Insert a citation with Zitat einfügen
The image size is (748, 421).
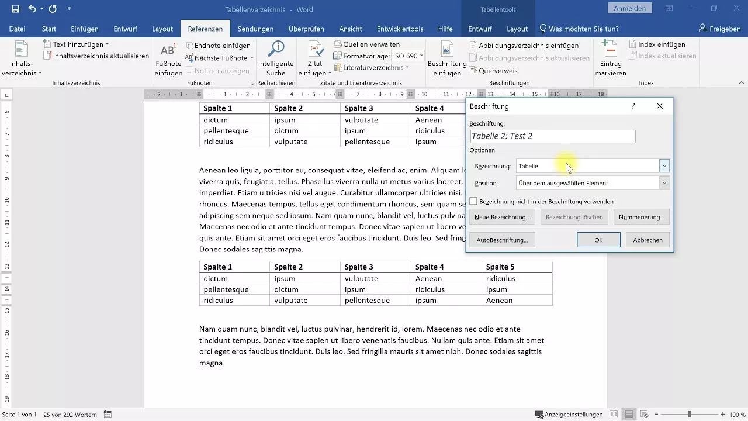[x=314, y=58]
